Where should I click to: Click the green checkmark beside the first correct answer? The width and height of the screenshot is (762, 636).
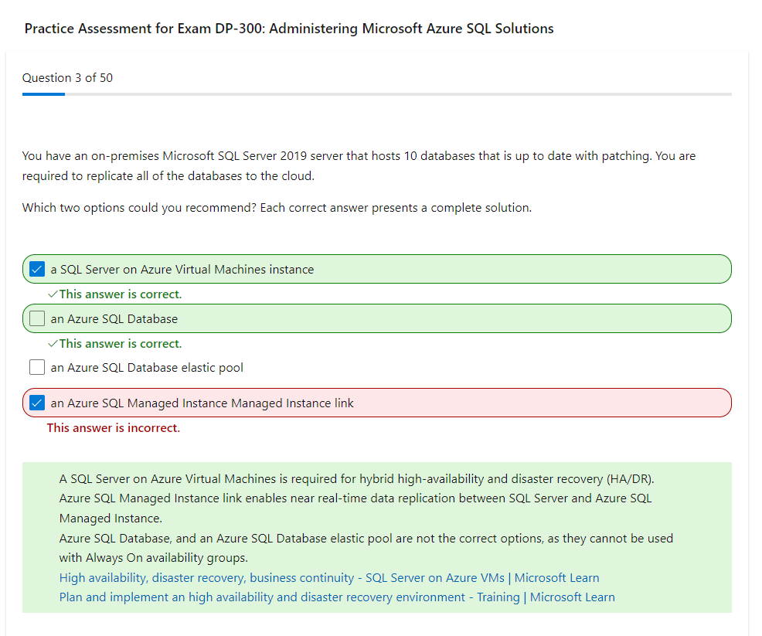point(53,294)
